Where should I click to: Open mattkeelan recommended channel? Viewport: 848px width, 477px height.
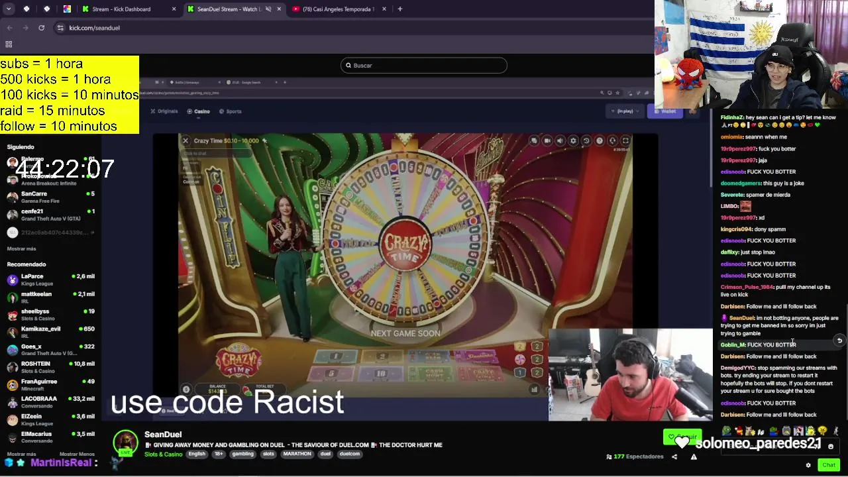pos(52,297)
